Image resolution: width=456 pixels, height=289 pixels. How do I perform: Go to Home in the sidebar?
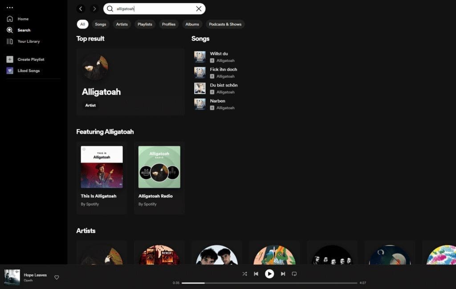pos(18,19)
